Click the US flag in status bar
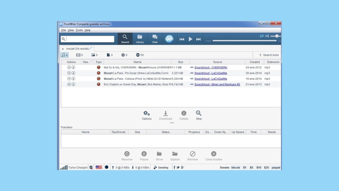 (x=99, y=167)
